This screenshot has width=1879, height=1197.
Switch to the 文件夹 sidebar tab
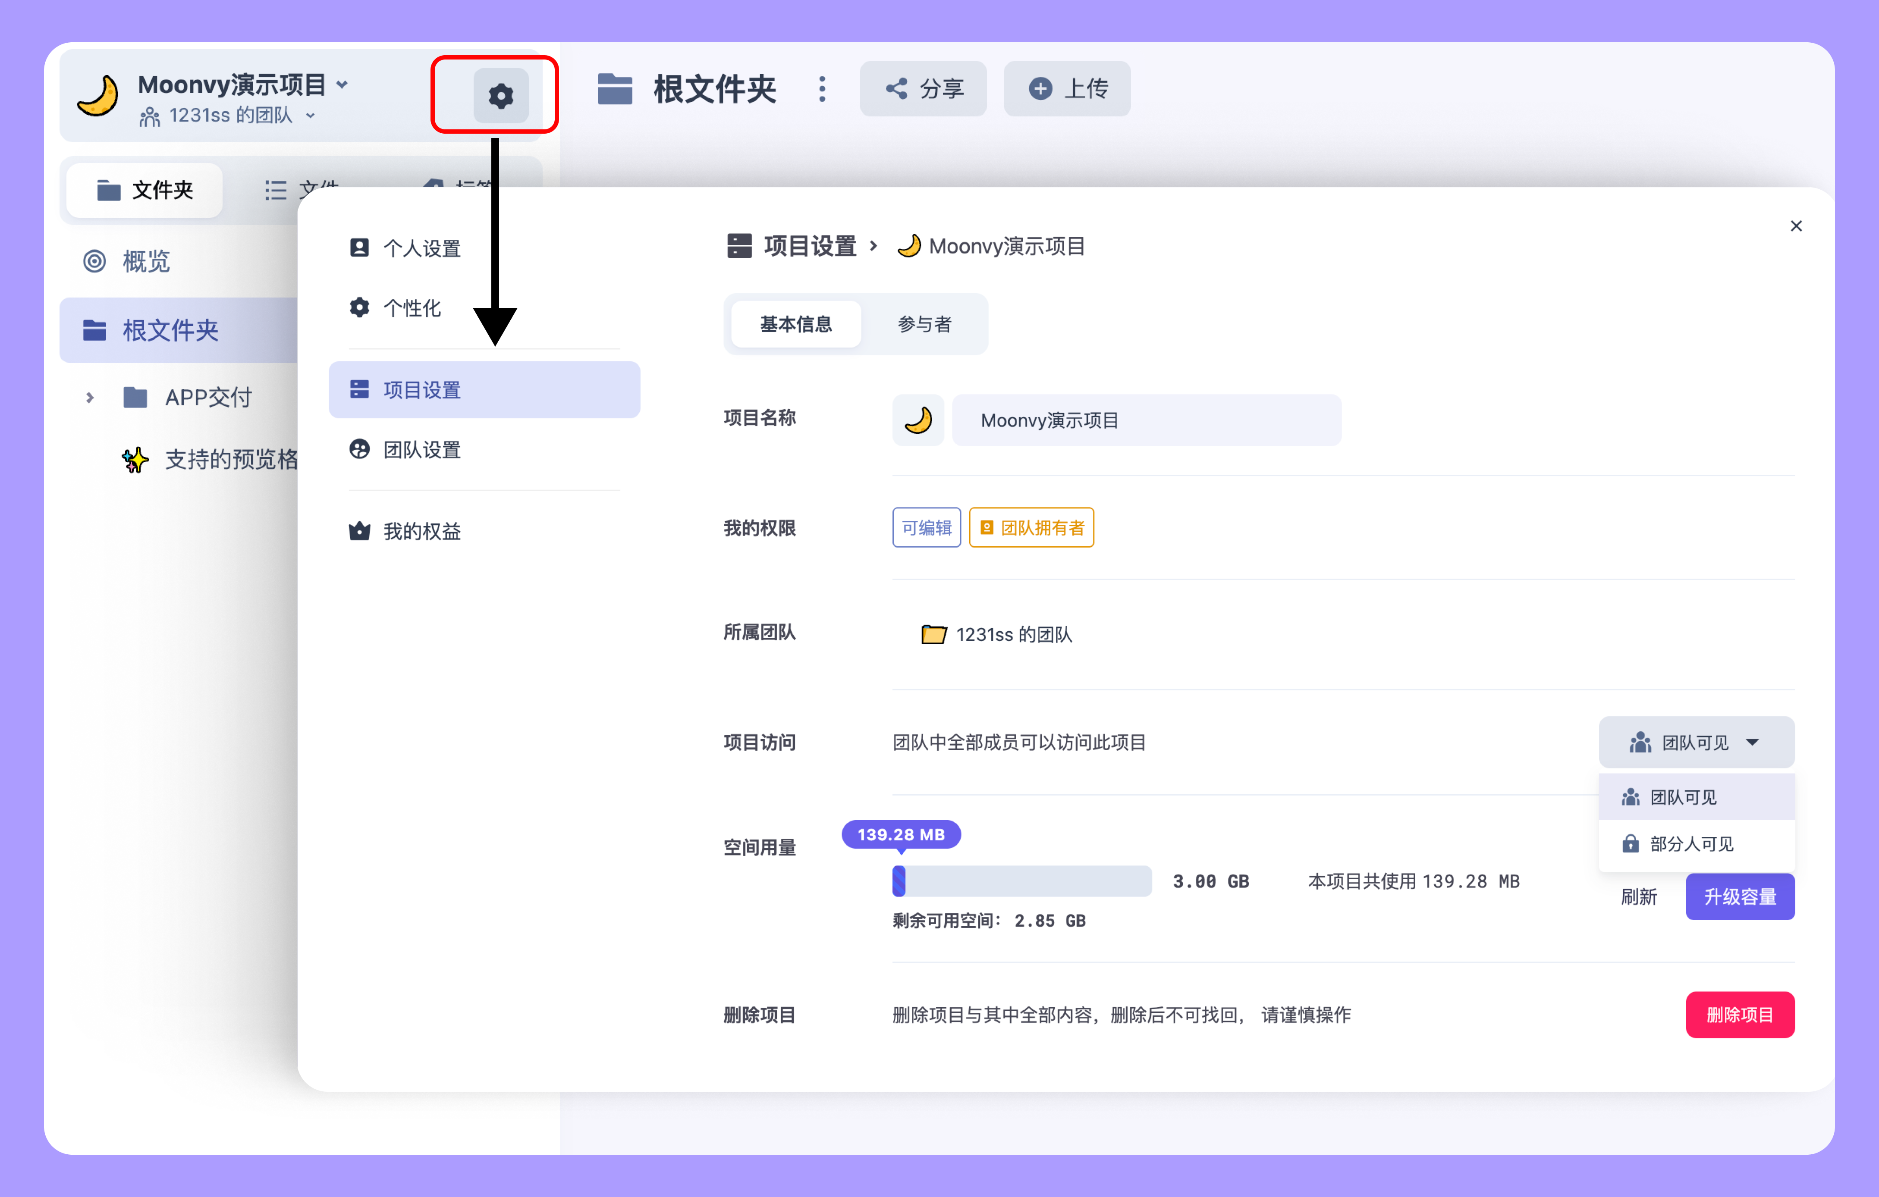coord(145,190)
